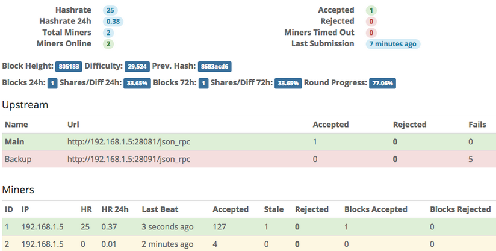
Task: Click the Blocks 72h count badge
Action: tap(203, 83)
